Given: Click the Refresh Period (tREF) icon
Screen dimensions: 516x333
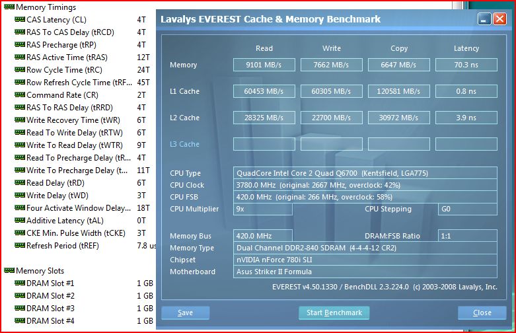Looking at the screenshot, I should point(20,245).
